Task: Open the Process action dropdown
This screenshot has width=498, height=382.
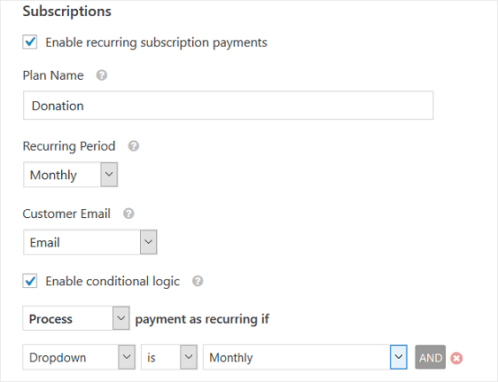Action: 76,318
